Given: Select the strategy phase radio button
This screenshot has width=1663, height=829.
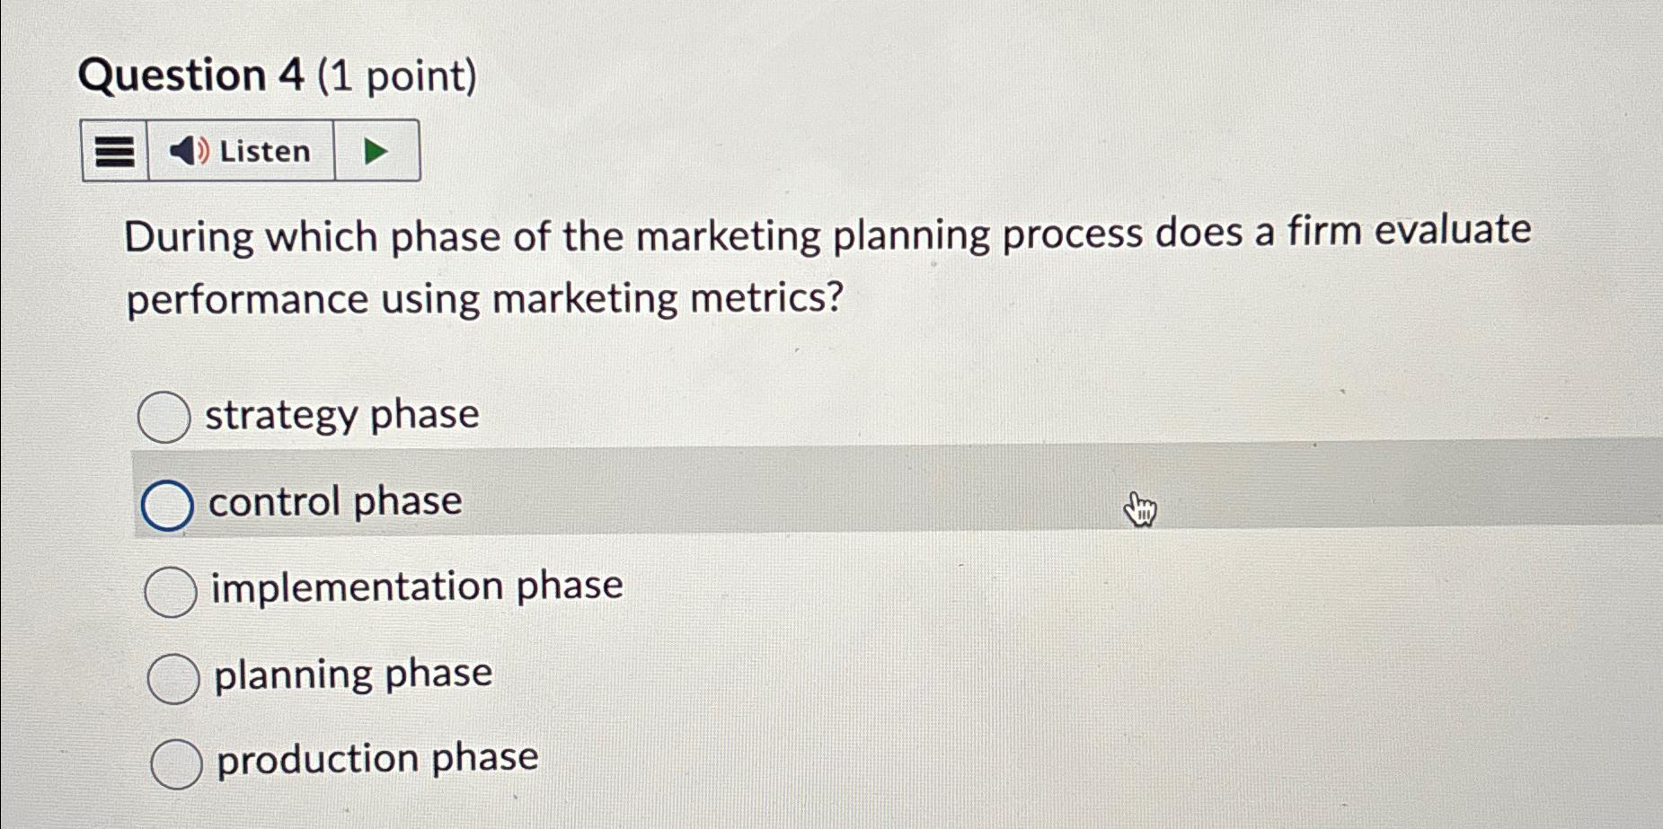Looking at the screenshot, I should coord(165,416).
